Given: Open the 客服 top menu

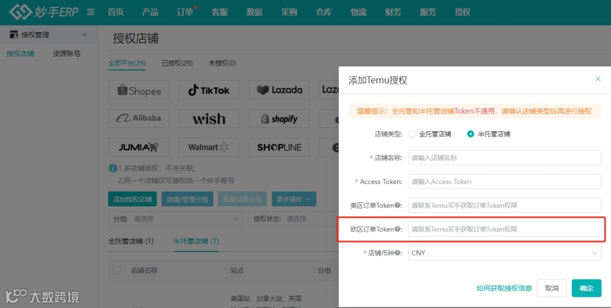Looking at the screenshot, I should 220,12.
